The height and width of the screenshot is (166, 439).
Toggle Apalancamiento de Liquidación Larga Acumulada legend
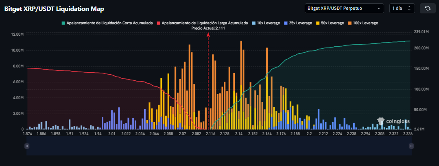[203, 23]
